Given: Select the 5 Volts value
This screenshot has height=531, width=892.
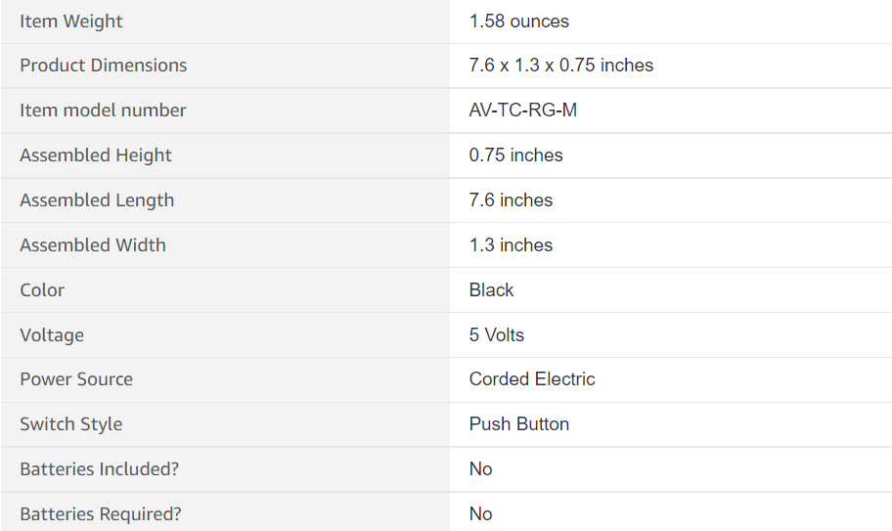Looking at the screenshot, I should pyautogui.click(x=497, y=334).
